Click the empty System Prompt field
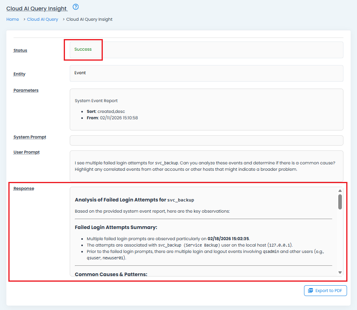Image resolution: width=357 pixels, height=310 pixels. [206, 140]
